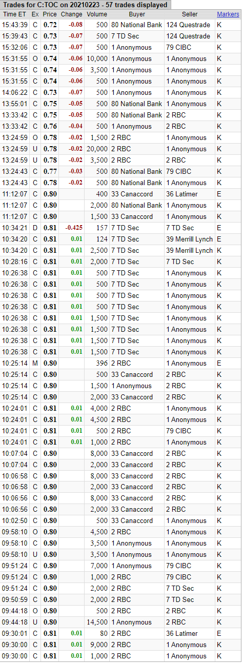Open the Markers link in header
243x663 pixels.
(228, 14)
